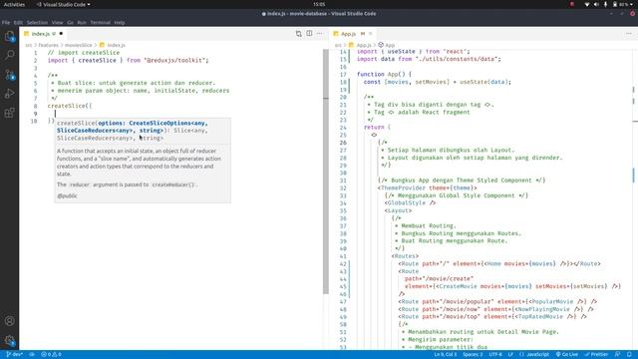638x359 pixels.
Task: Open the clock at 15:05 in top bar
Action: 319,4
